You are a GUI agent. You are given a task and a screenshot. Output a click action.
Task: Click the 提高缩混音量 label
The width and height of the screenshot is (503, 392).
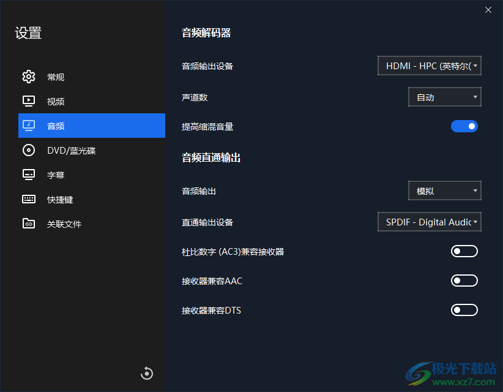click(x=207, y=127)
